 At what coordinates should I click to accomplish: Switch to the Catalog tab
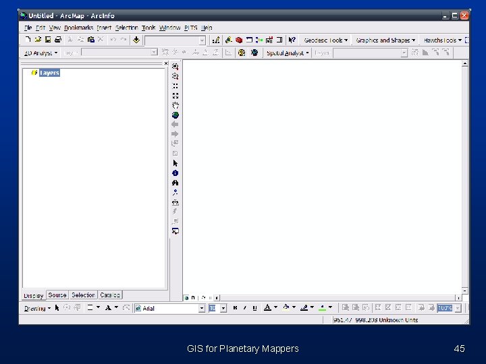point(110,295)
